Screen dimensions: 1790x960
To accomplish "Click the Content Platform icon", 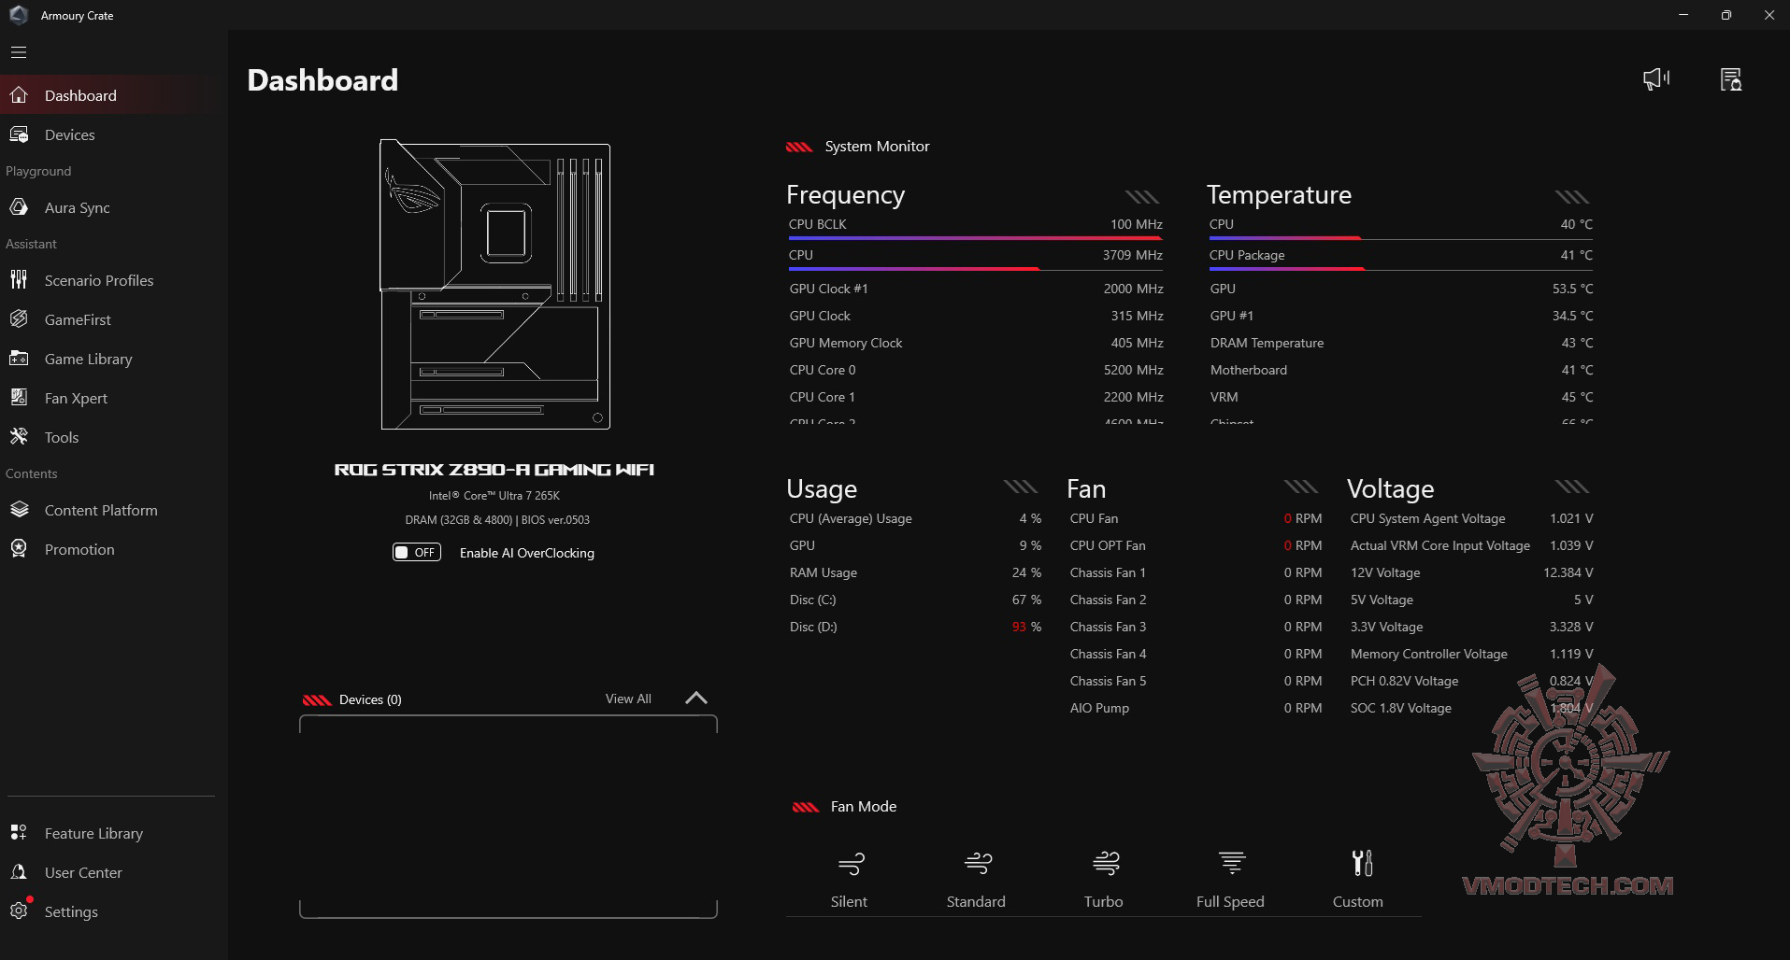I will [19, 510].
